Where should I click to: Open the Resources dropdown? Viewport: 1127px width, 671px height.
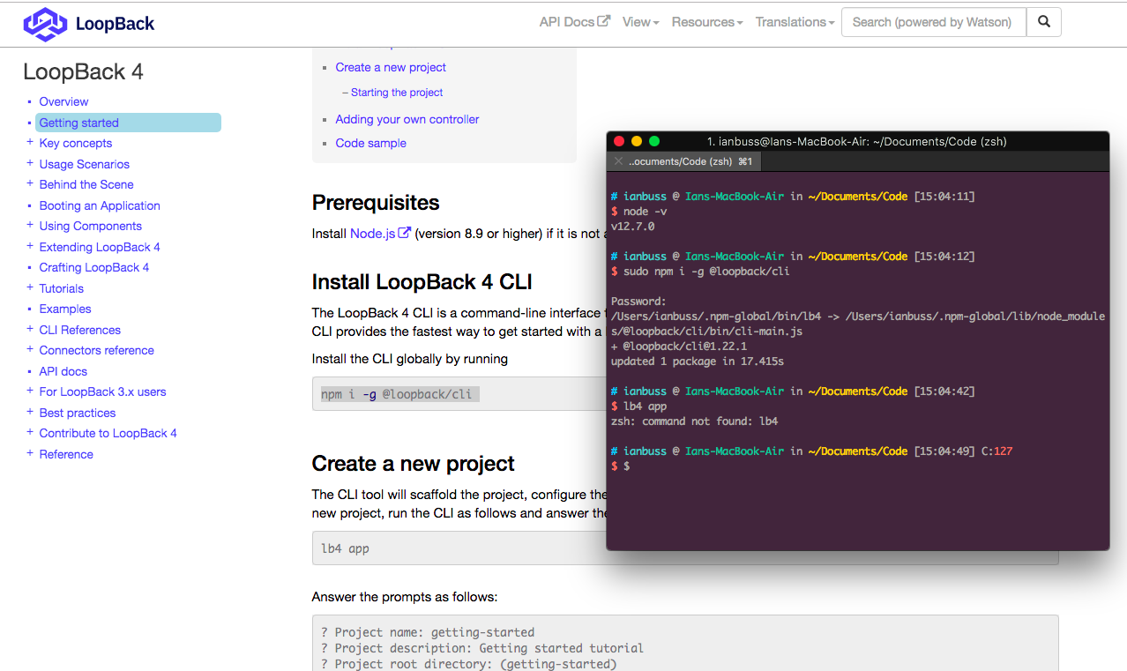(x=706, y=22)
